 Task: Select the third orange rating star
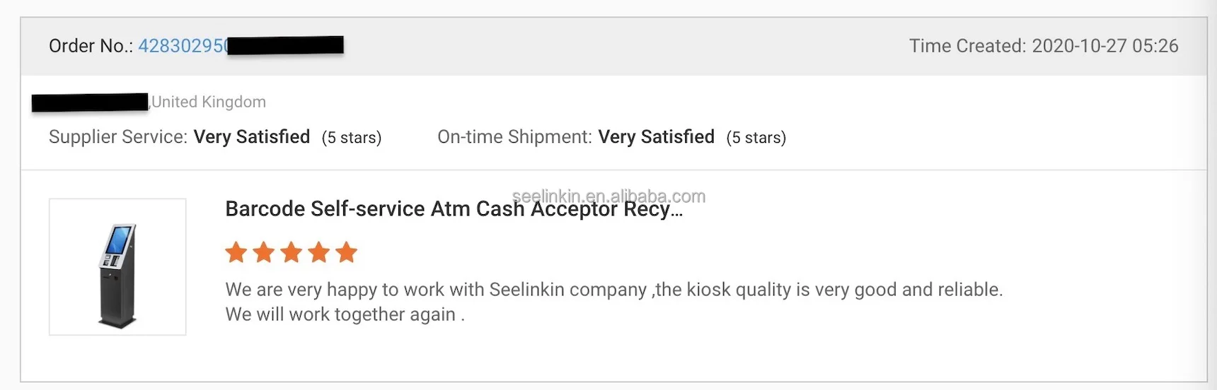coord(292,252)
